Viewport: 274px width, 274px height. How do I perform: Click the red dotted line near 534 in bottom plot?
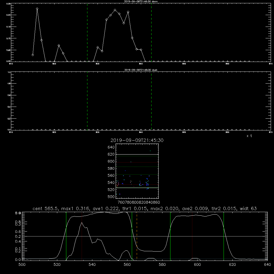[82, 236]
